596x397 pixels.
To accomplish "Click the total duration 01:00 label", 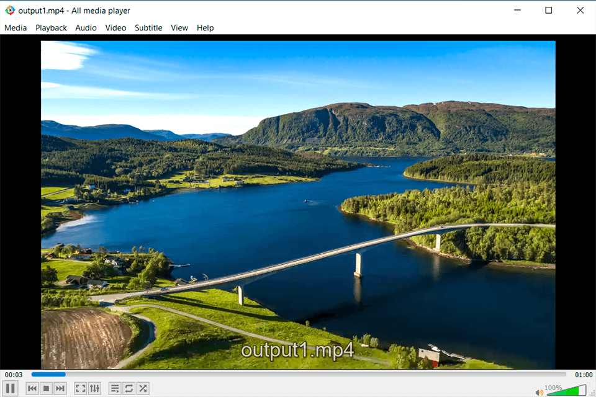I will coord(584,375).
